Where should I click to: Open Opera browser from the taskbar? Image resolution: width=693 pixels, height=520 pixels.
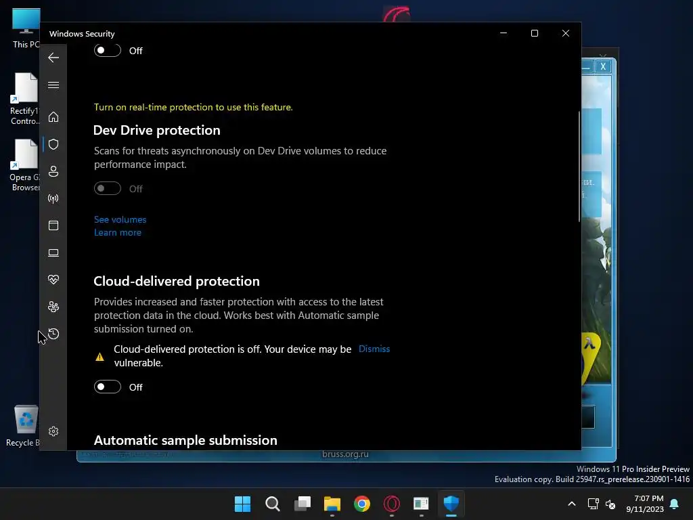[392, 504]
